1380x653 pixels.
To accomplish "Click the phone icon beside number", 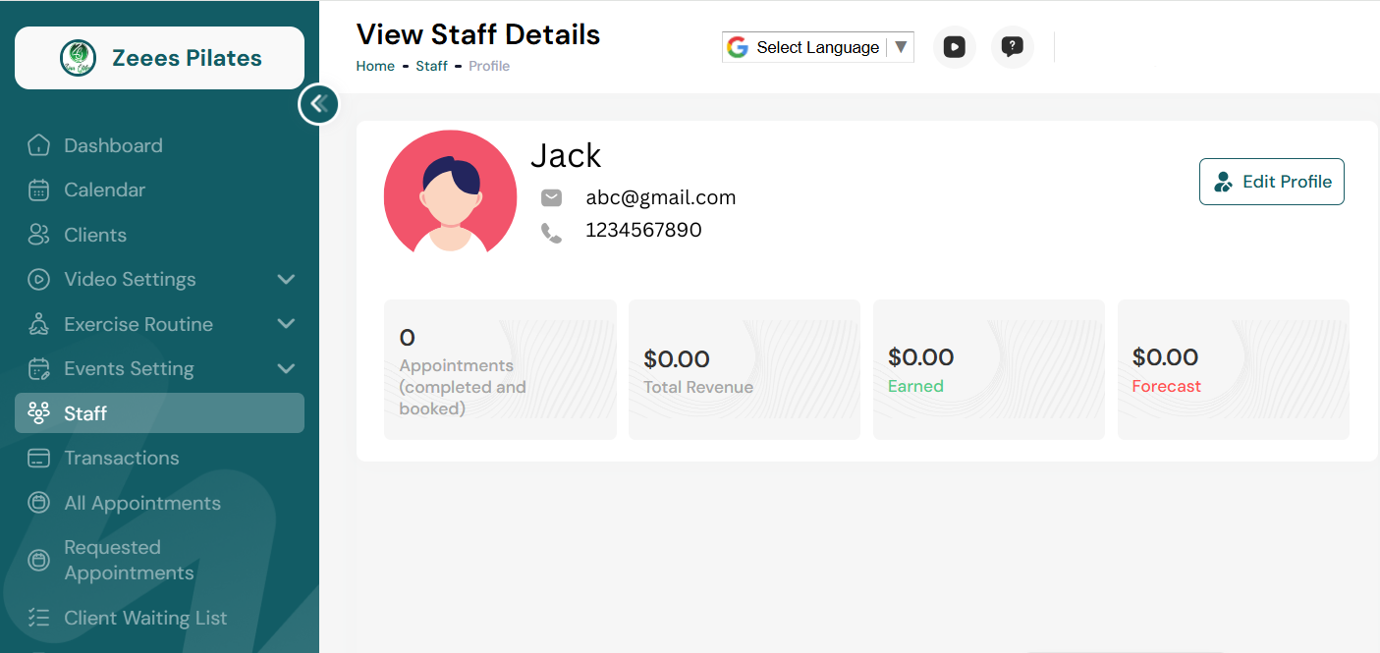I will tap(551, 233).
